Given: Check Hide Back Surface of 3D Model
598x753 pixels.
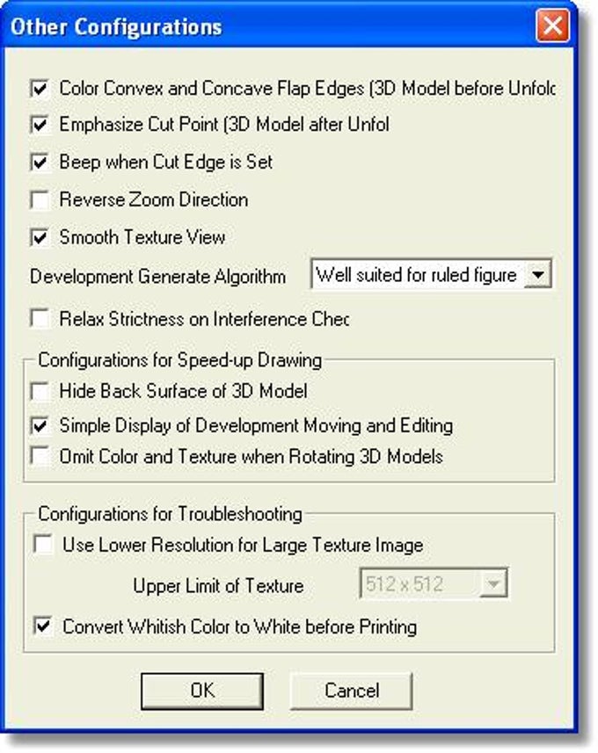Looking at the screenshot, I should [x=40, y=391].
